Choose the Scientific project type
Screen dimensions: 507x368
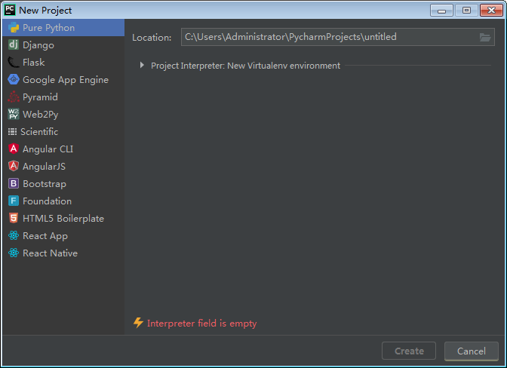pos(39,132)
